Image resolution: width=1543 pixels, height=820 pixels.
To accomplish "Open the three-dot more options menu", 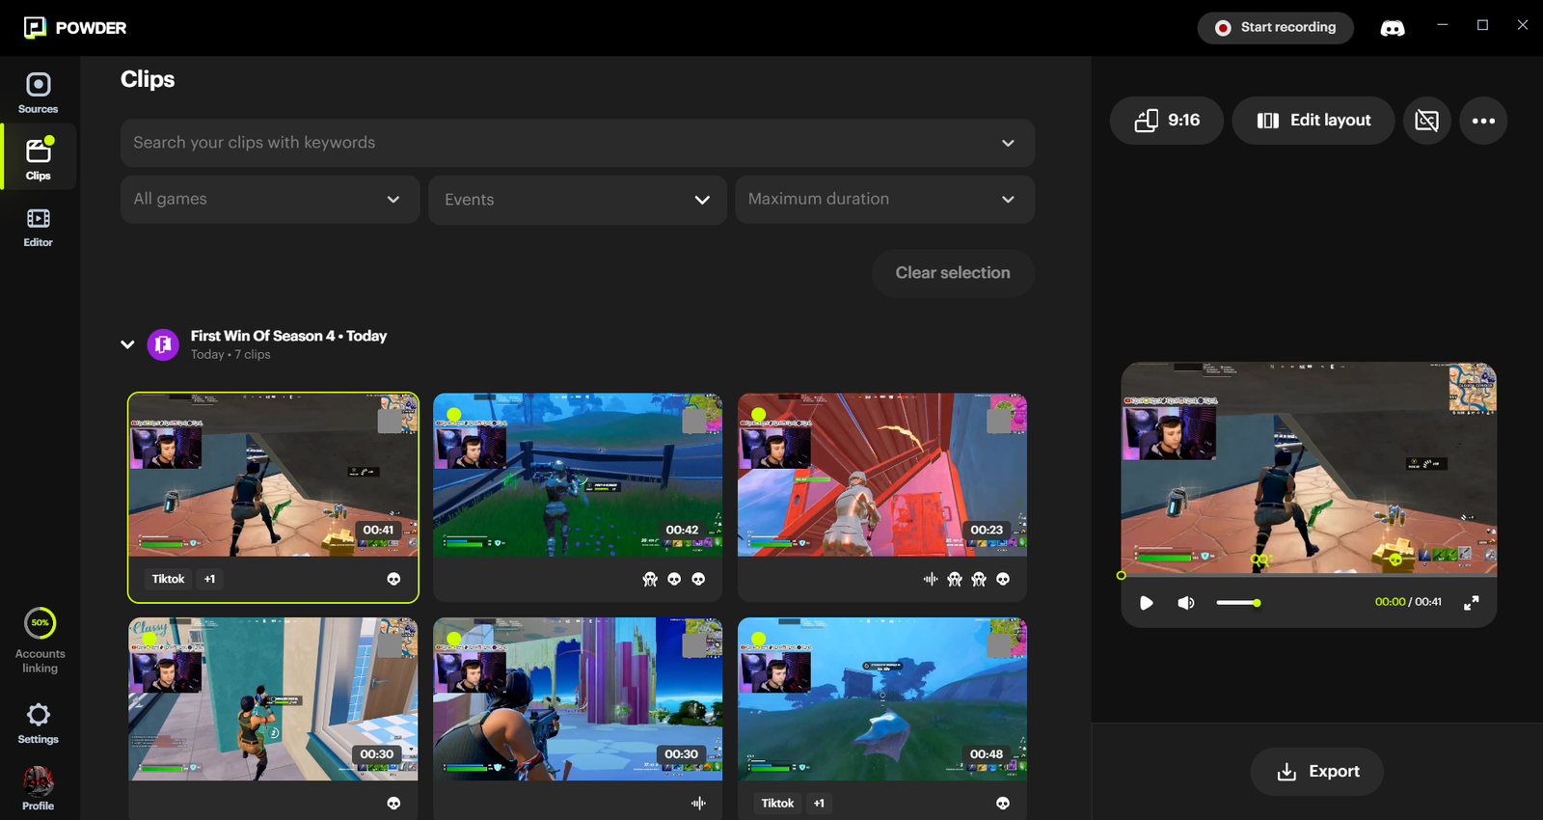I will [1483, 121].
